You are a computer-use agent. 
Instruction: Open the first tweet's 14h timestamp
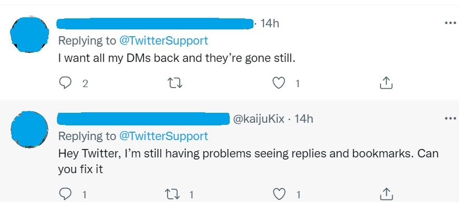tap(270, 23)
